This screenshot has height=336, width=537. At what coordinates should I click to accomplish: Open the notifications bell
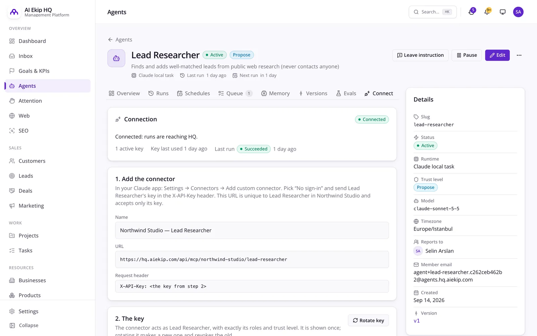point(487,12)
